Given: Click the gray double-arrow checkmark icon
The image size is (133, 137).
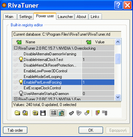Looking at the screenshot, I should [79, 113].
